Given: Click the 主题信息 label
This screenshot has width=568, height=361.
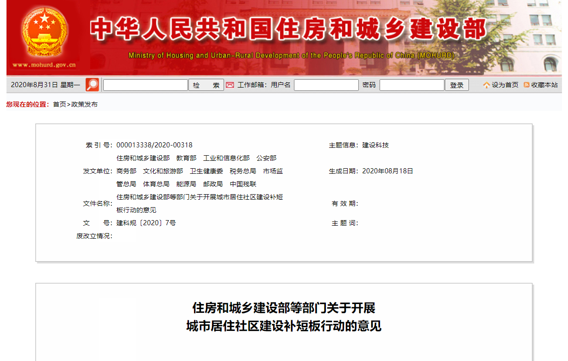Looking at the screenshot, I should [x=343, y=145].
